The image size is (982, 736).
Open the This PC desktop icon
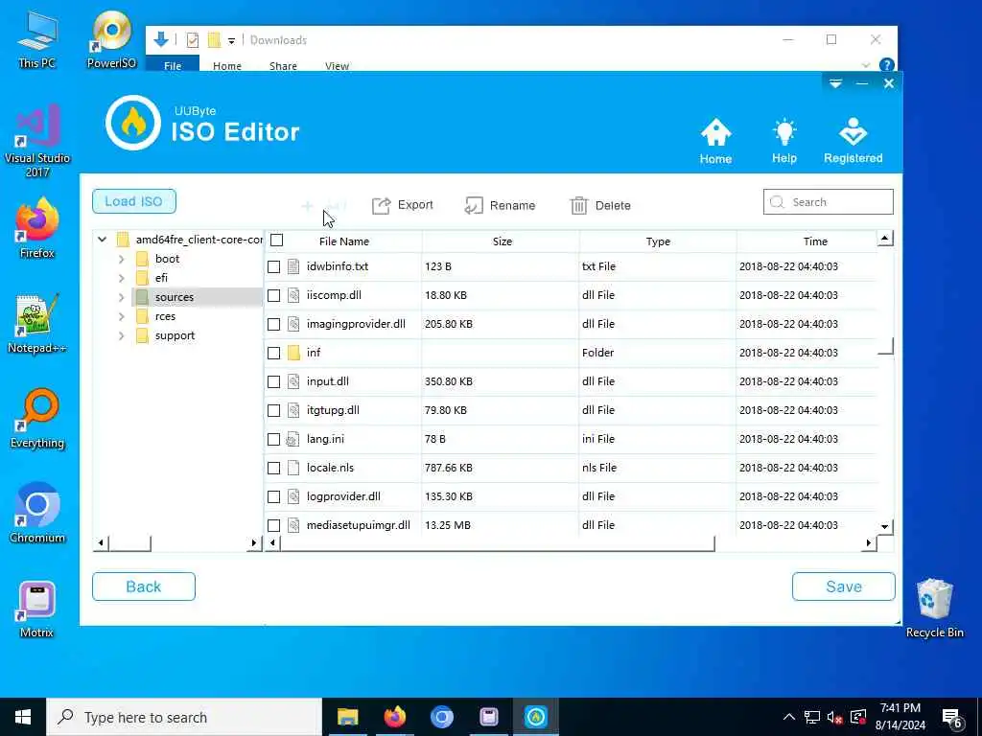[x=37, y=38]
